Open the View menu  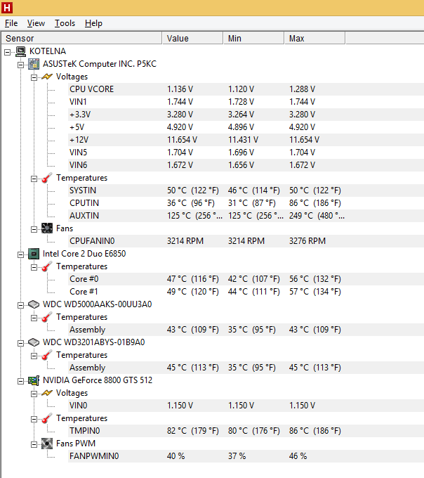click(36, 23)
